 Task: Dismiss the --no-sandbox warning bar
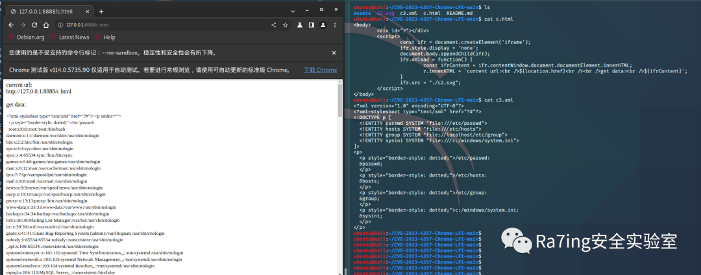(334, 52)
